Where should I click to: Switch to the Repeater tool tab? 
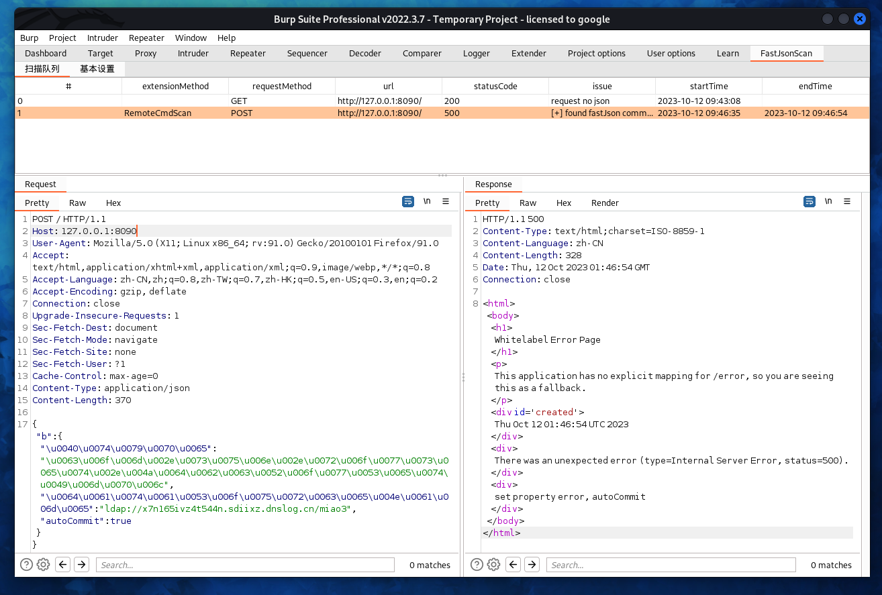point(248,54)
